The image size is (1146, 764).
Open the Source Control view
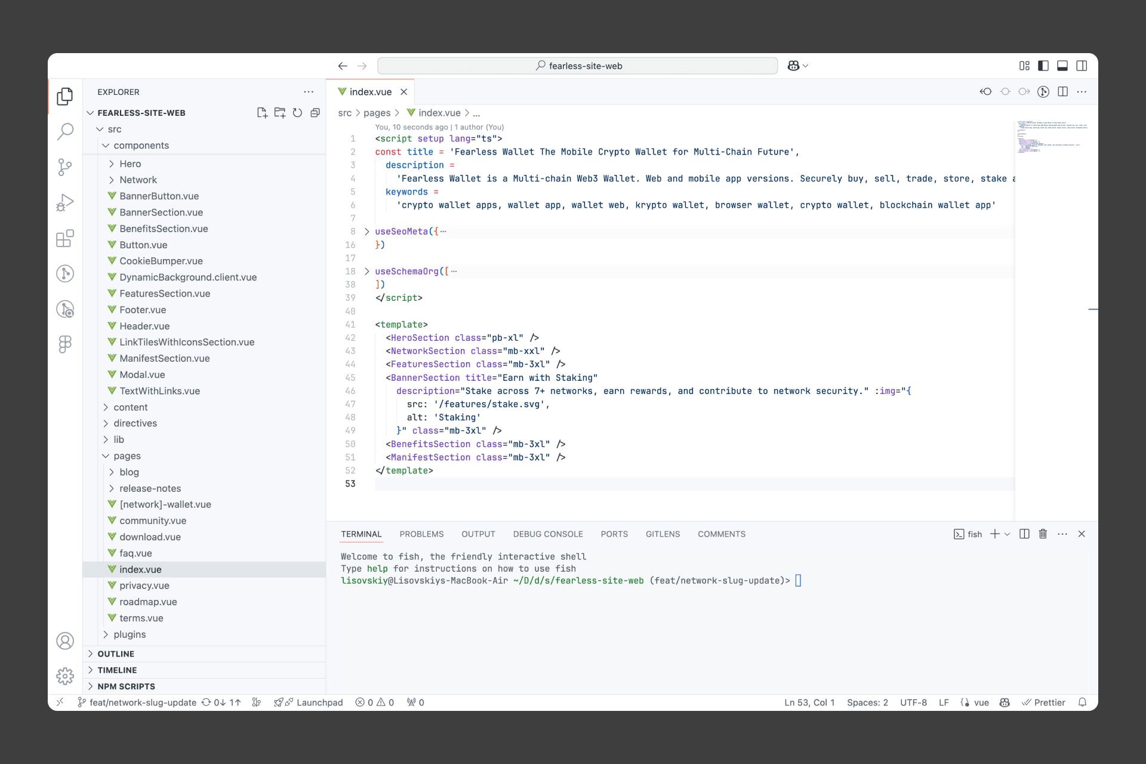[x=65, y=167]
